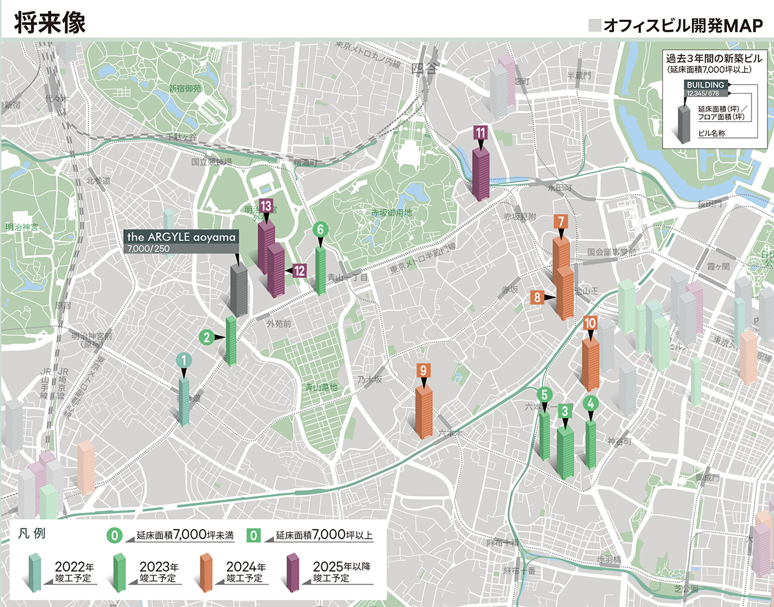Open purple marker number 13
The height and width of the screenshot is (607, 774).
point(266,206)
